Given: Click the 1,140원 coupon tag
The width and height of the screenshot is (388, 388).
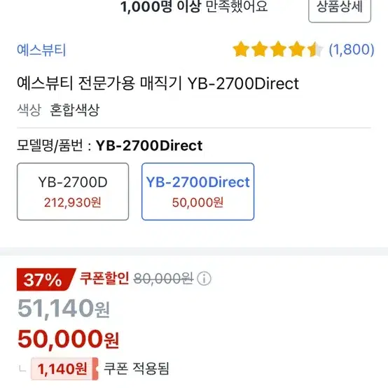Looking at the screenshot, I should point(64,368).
